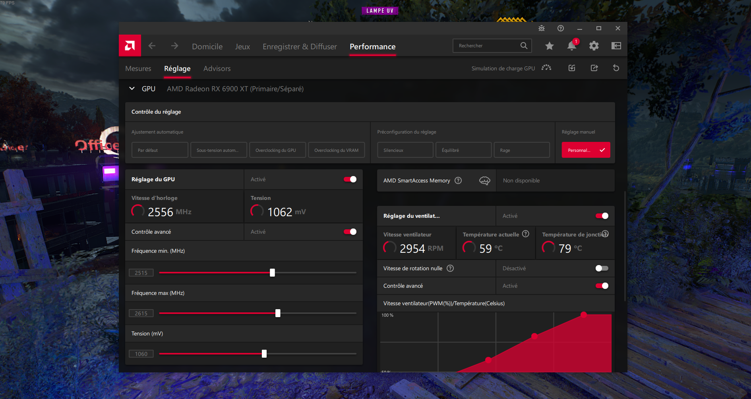
Task: Open notifications bell with red badge
Action: (572, 46)
